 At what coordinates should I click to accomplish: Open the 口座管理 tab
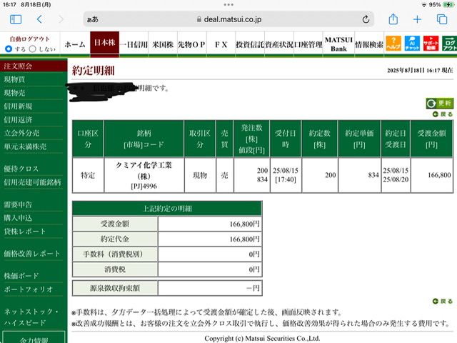point(308,44)
